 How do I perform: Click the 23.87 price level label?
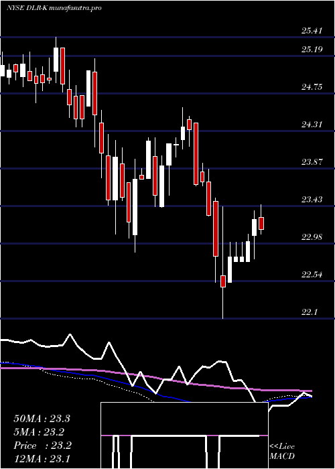click(x=312, y=162)
